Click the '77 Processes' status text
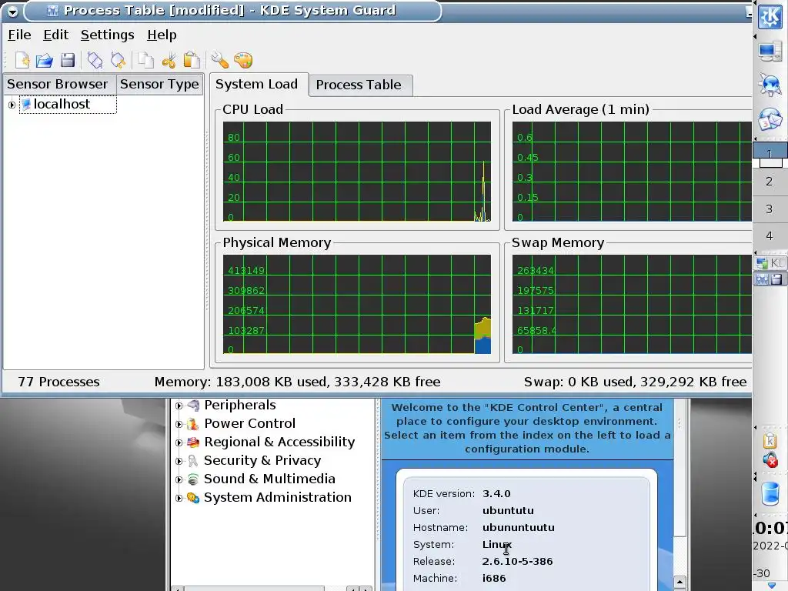The width and height of the screenshot is (788, 591). tap(58, 382)
